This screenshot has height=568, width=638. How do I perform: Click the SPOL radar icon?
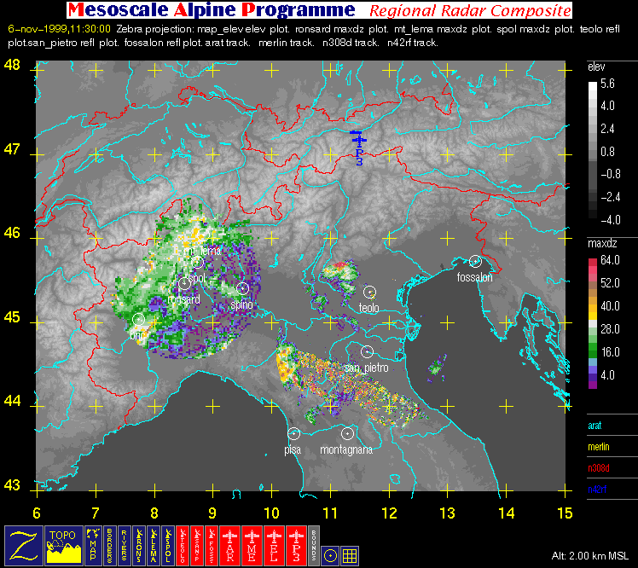click(x=168, y=546)
